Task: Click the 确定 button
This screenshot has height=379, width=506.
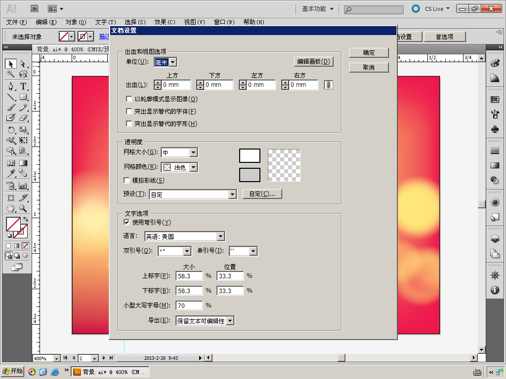Action: (x=369, y=52)
